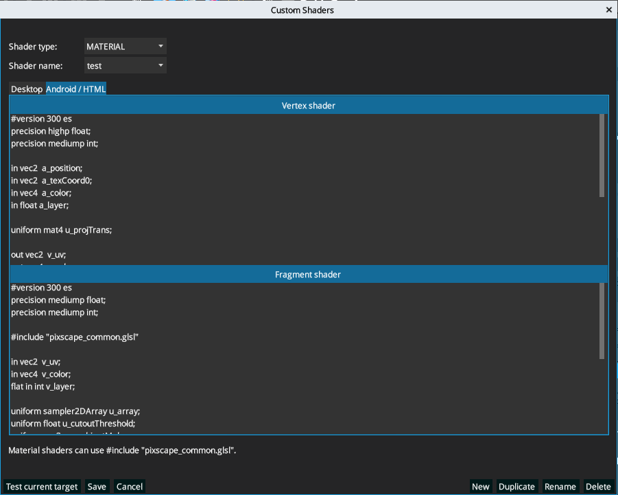Click '#version 300 es' in vertex shader
Viewport: 618px width, 495px height.
click(41, 119)
